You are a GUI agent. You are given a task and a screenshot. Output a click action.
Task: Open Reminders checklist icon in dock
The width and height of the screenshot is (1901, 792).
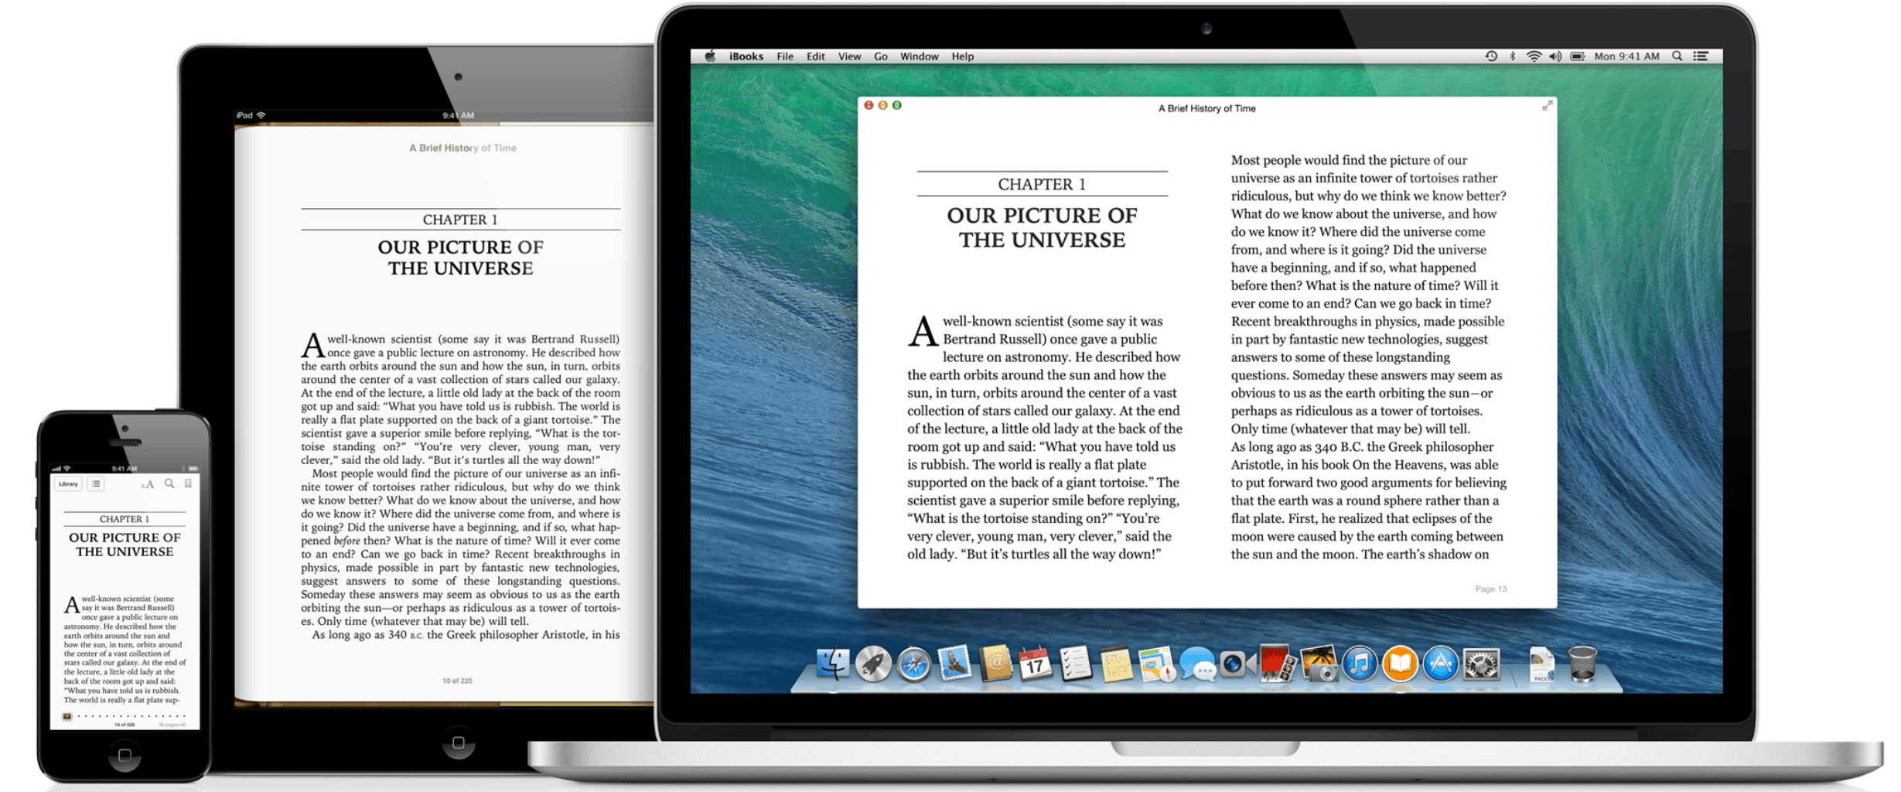pos(1075,664)
